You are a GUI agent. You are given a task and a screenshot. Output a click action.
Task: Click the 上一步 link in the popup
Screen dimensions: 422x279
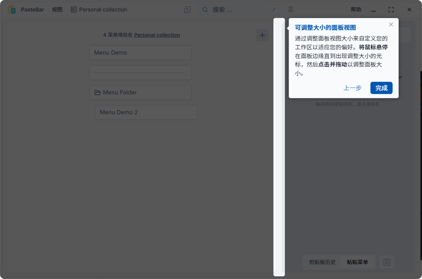352,88
